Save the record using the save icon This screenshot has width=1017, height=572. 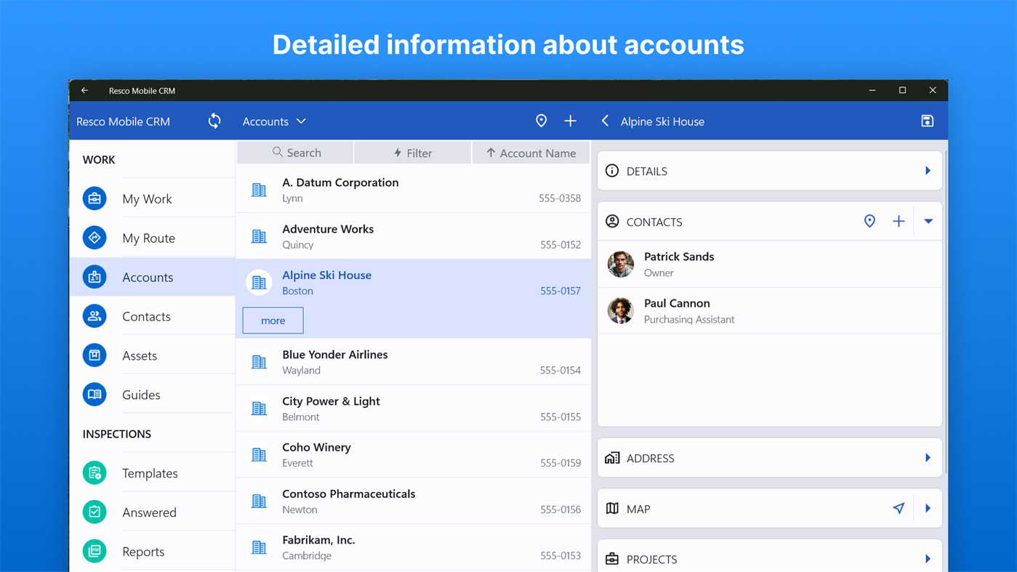927,121
